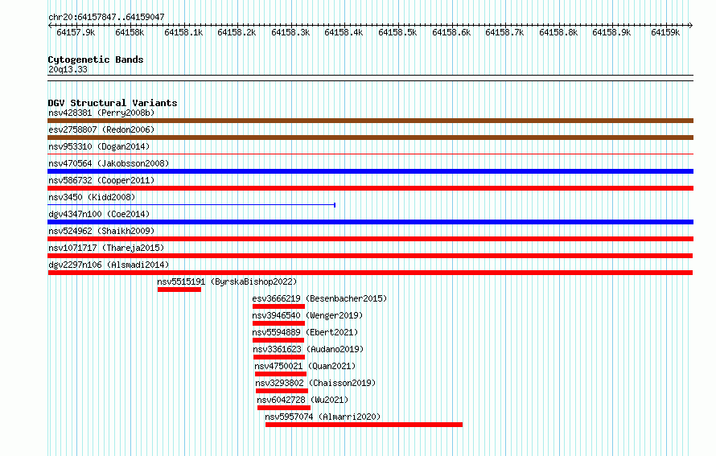The height and width of the screenshot is (456, 716).
Task: Click the nsv428381 (Perry2008b) variant label
Action: [x=101, y=113]
